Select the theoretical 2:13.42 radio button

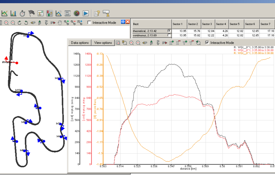[169, 31]
